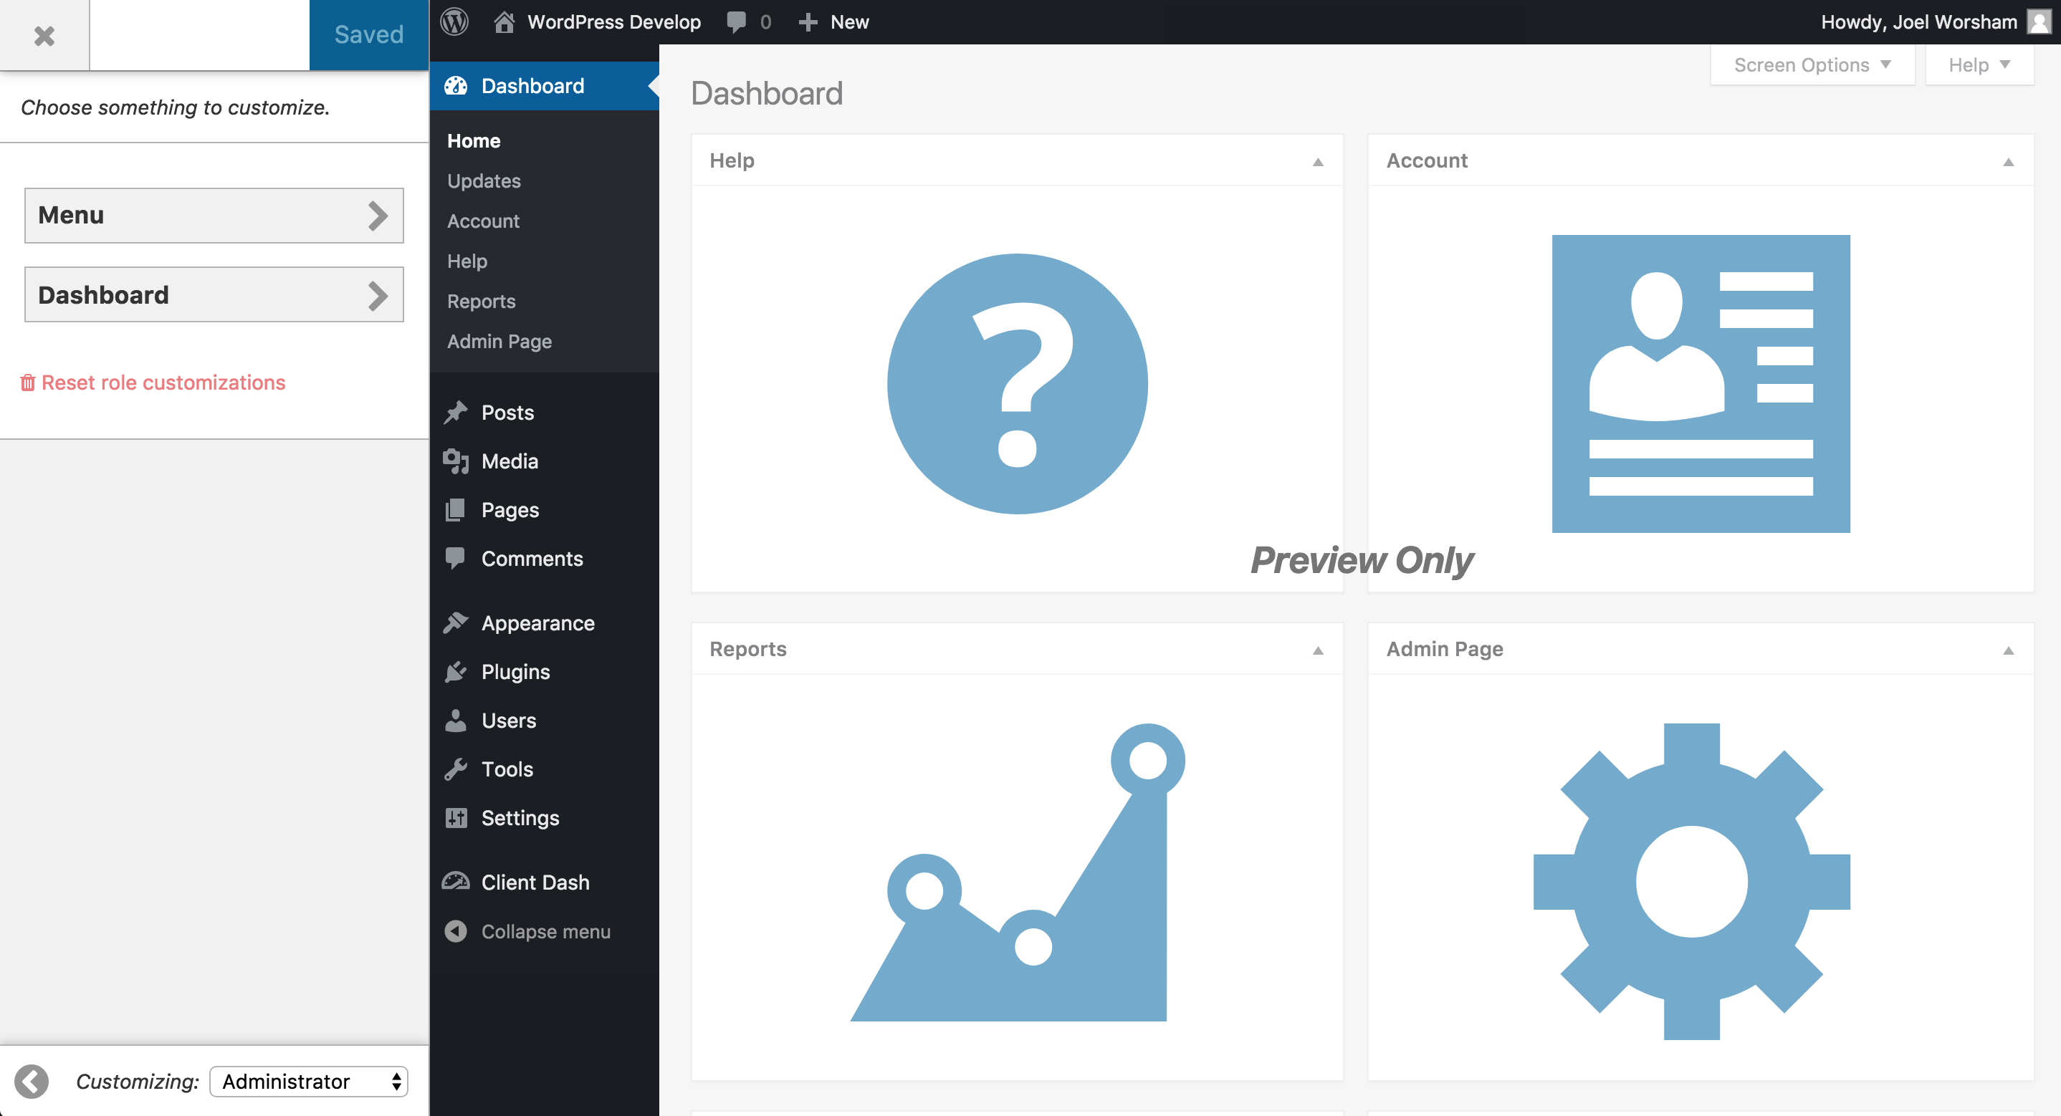This screenshot has height=1116, width=2061.
Task: Click the Settings menu icon
Action: 456,817
